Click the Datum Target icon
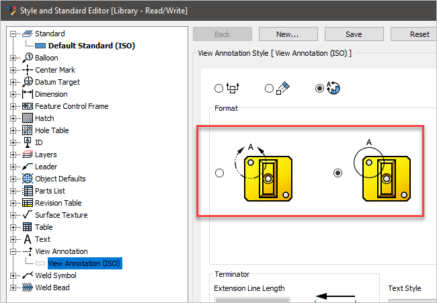This screenshot has width=437, height=303. (28, 81)
